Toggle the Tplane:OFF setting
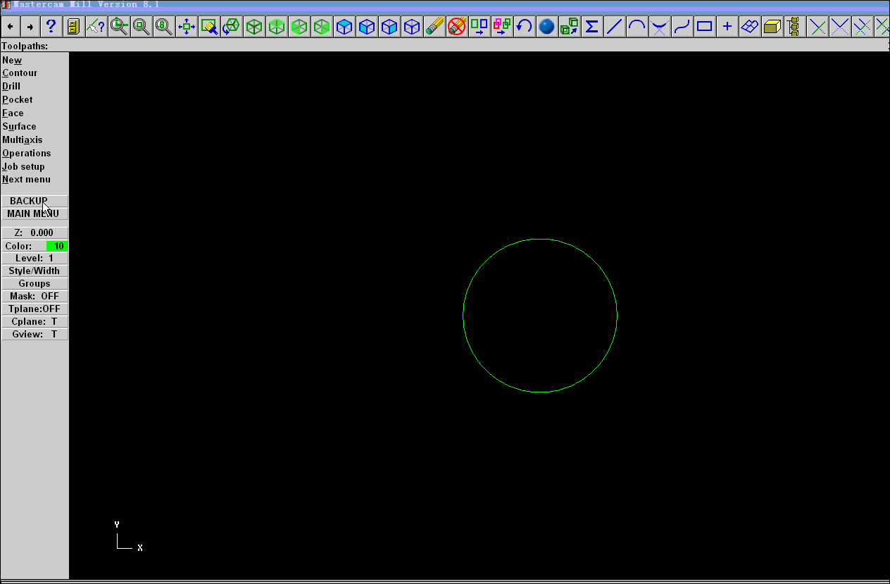This screenshot has width=890, height=584. pyautogui.click(x=35, y=309)
